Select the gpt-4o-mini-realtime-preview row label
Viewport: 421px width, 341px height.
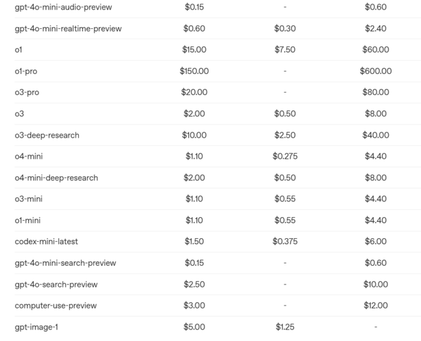[x=68, y=28]
